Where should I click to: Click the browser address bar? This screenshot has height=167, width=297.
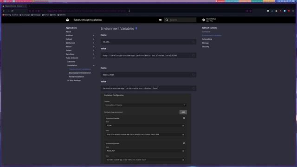pos(140,11)
